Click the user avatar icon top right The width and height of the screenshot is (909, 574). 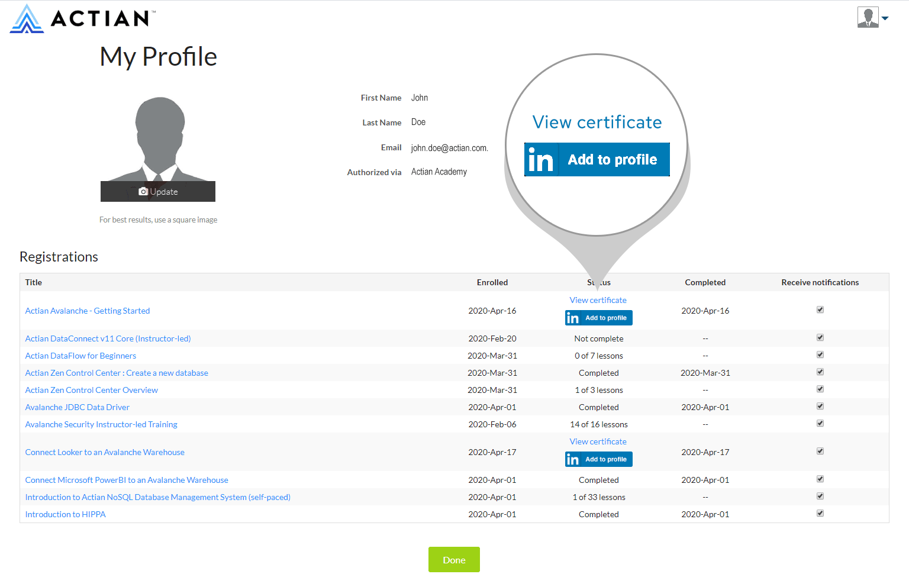pyautogui.click(x=868, y=17)
